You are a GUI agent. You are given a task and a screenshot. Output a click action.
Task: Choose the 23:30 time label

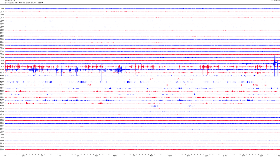[2, 149]
